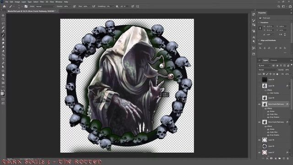Set foreground color swatch
The width and height of the screenshot is (293, 165).
[2, 93]
